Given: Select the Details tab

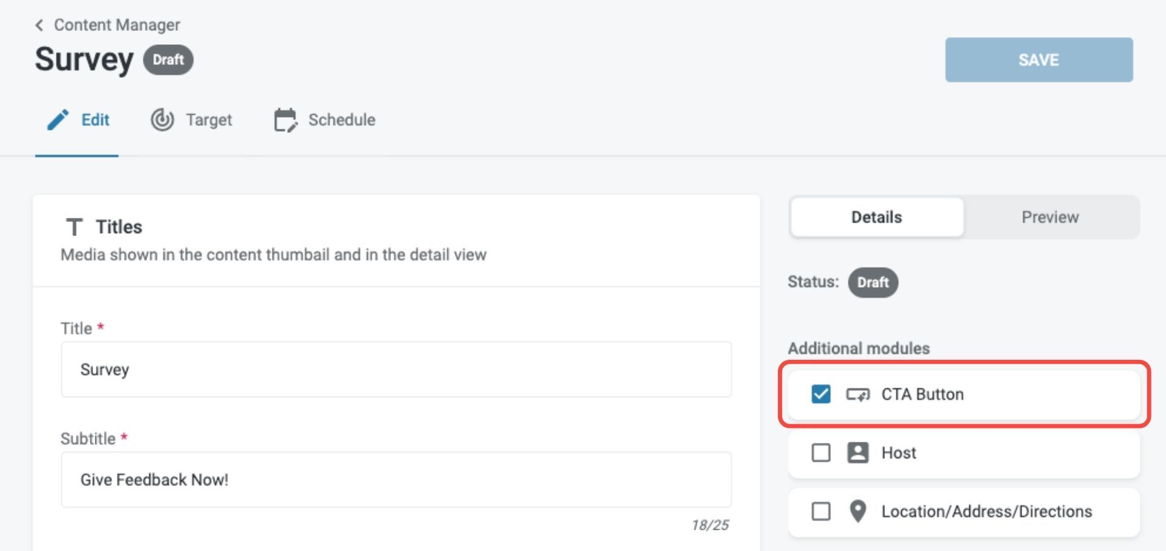Looking at the screenshot, I should point(876,217).
